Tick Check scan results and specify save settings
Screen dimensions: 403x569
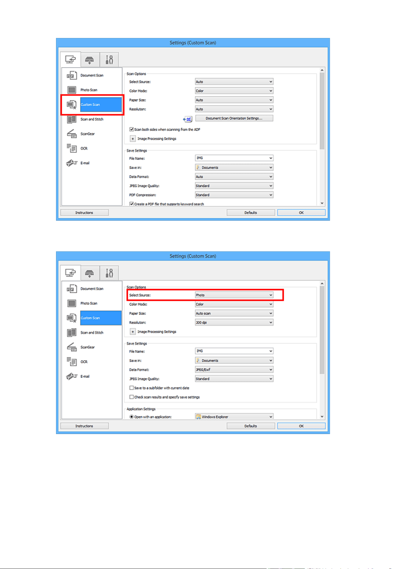tap(131, 397)
